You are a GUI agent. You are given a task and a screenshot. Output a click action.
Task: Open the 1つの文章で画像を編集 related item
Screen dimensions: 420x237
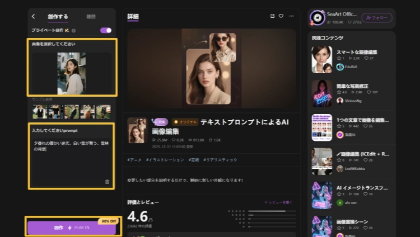pos(363,120)
